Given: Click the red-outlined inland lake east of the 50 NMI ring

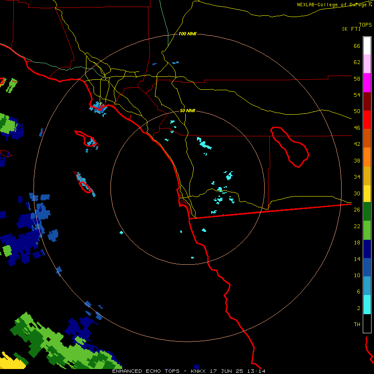Looking at the screenshot, I should coord(290,147).
